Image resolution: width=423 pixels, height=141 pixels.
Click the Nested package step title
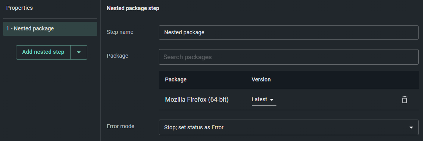click(133, 8)
